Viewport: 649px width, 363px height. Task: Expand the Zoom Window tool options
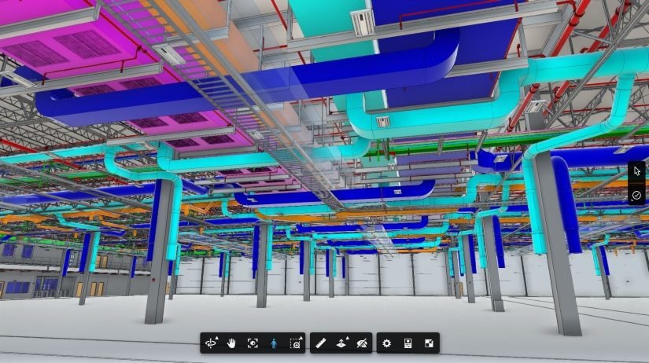(x=295, y=343)
